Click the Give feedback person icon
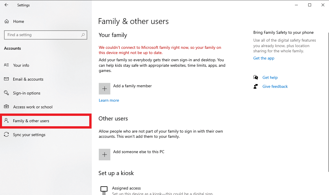329x195 pixels. (x=256, y=86)
